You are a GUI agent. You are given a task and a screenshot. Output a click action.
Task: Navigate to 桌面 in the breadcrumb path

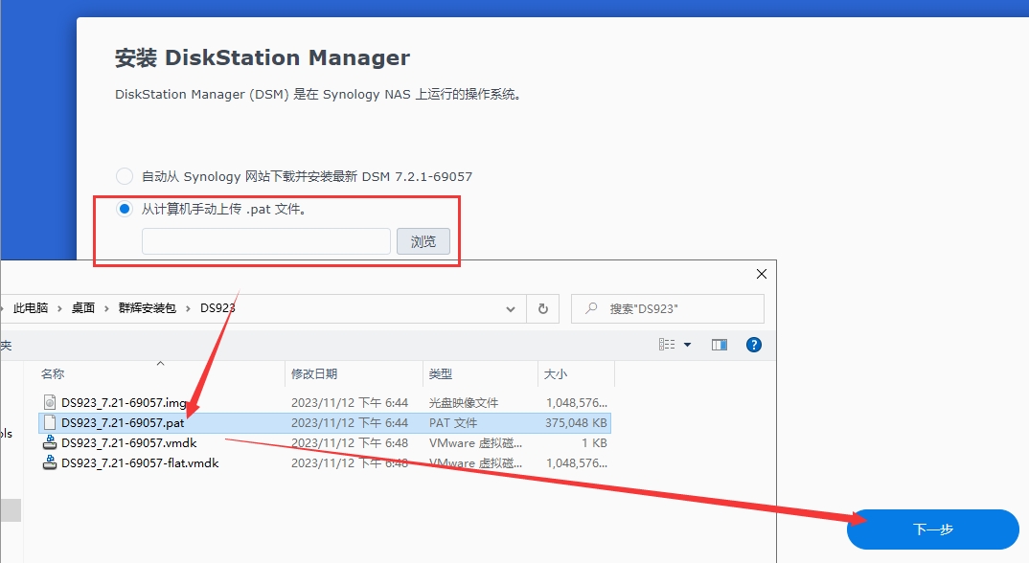pyautogui.click(x=83, y=308)
